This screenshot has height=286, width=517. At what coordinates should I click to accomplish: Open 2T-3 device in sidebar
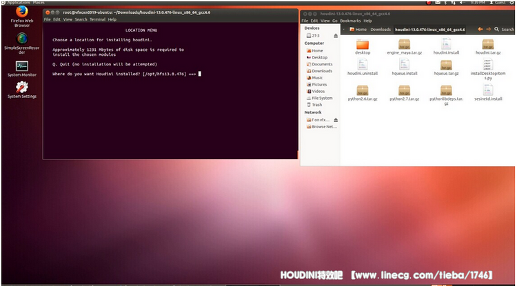(x=313, y=36)
